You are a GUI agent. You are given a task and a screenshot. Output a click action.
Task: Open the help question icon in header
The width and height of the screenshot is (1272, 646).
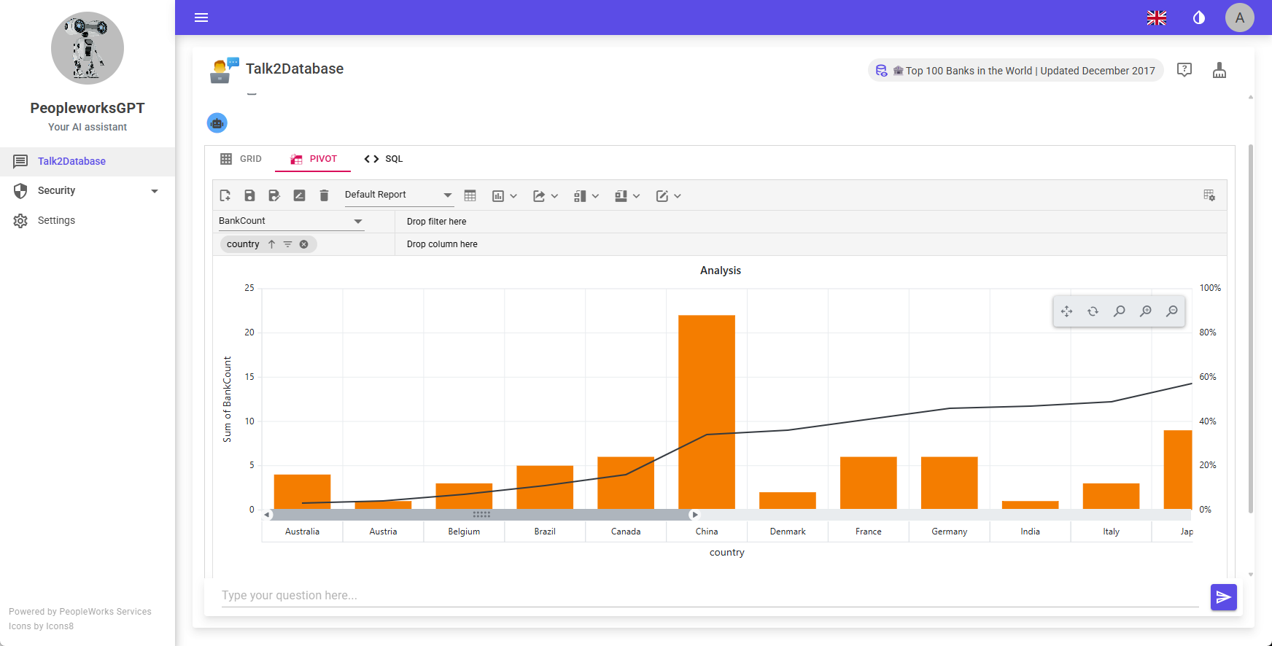pyautogui.click(x=1184, y=70)
